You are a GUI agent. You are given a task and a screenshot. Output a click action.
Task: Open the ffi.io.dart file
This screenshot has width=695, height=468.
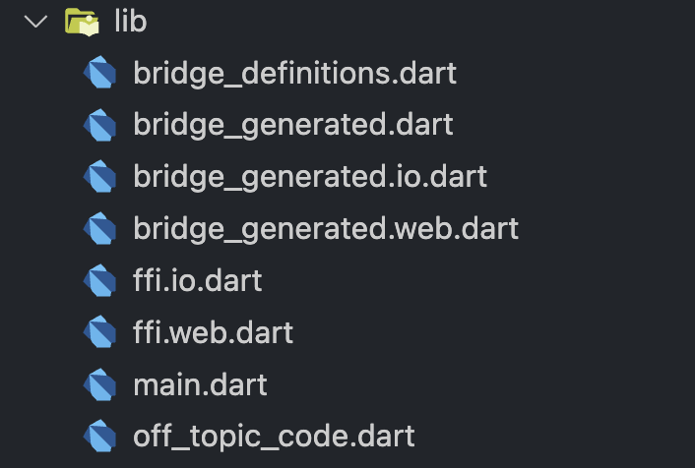(x=198, y=280)
